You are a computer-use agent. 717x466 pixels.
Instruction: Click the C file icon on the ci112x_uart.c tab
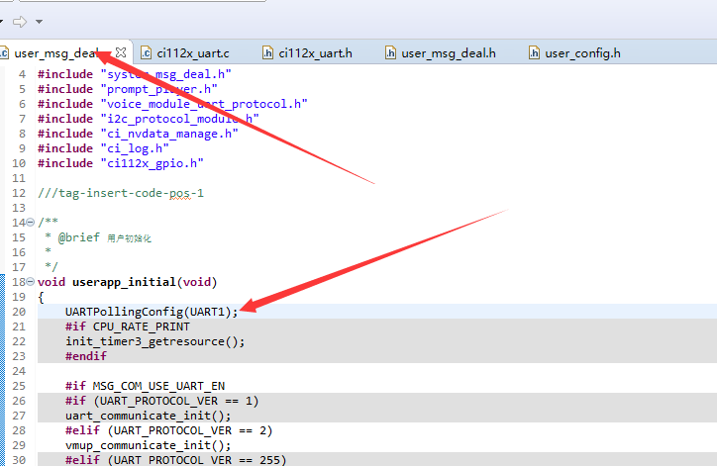click(x=147, y=52)
